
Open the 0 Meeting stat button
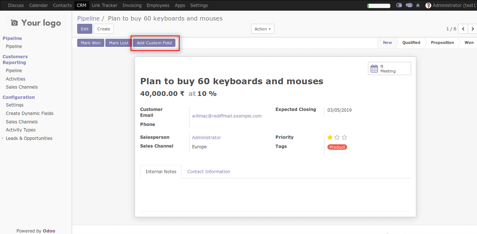[390, 68]
